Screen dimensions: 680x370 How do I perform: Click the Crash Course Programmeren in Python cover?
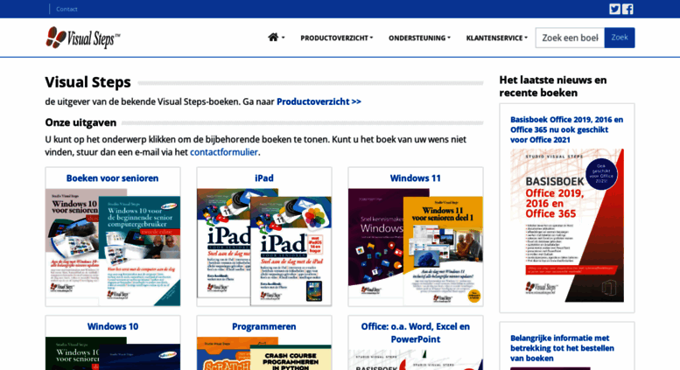point(291,358)
